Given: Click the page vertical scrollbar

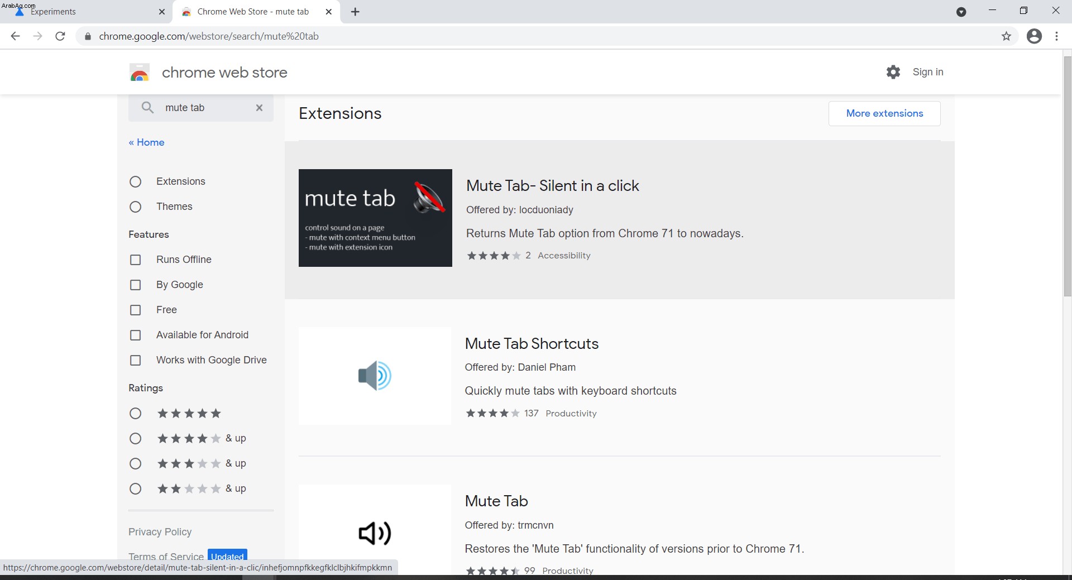Looking at the screenshot, I should click(x=1067, y=176).
